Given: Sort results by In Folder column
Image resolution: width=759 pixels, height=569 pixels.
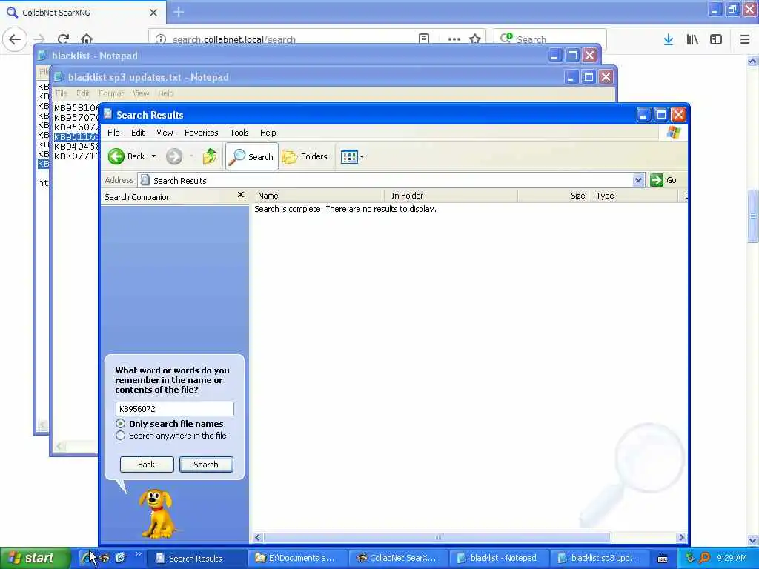Looking at the screenshot, I should tap(451, 196).
